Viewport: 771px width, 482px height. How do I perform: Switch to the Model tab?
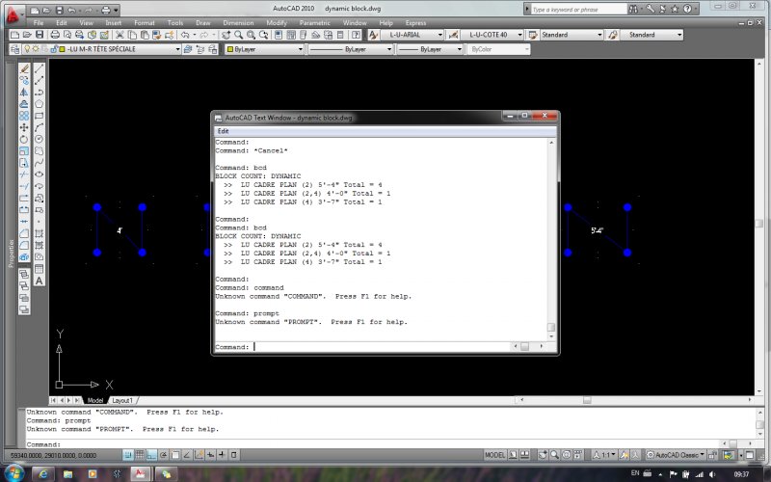94,400
